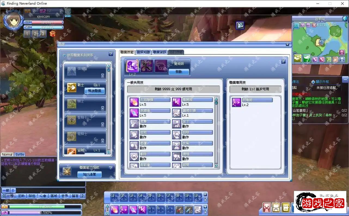
Task: Click the green bar chart icon under minimap
Action: pos(329,59)
